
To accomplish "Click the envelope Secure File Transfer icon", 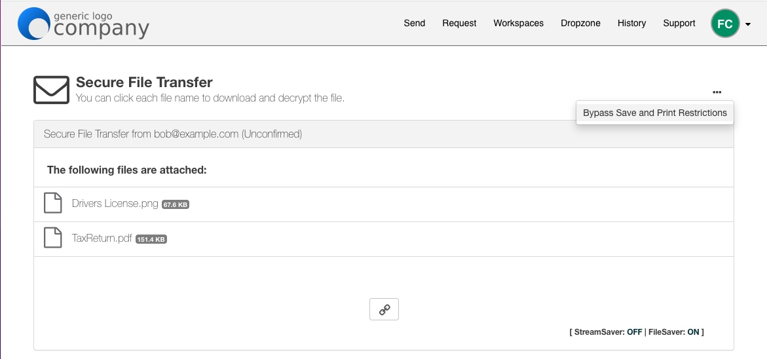I will (51, 90).
